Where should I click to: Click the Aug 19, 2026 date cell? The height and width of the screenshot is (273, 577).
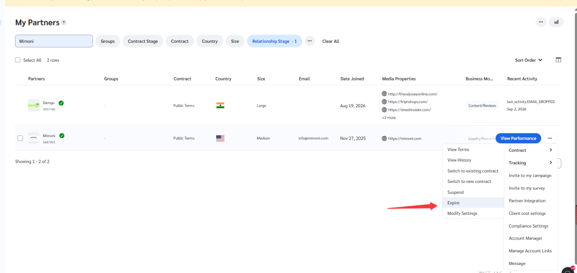(353, 106)
